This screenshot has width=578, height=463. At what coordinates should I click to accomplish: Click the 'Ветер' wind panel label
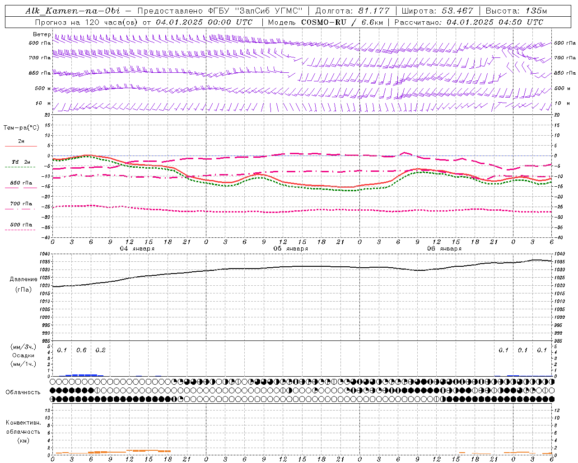coord(42,34)
